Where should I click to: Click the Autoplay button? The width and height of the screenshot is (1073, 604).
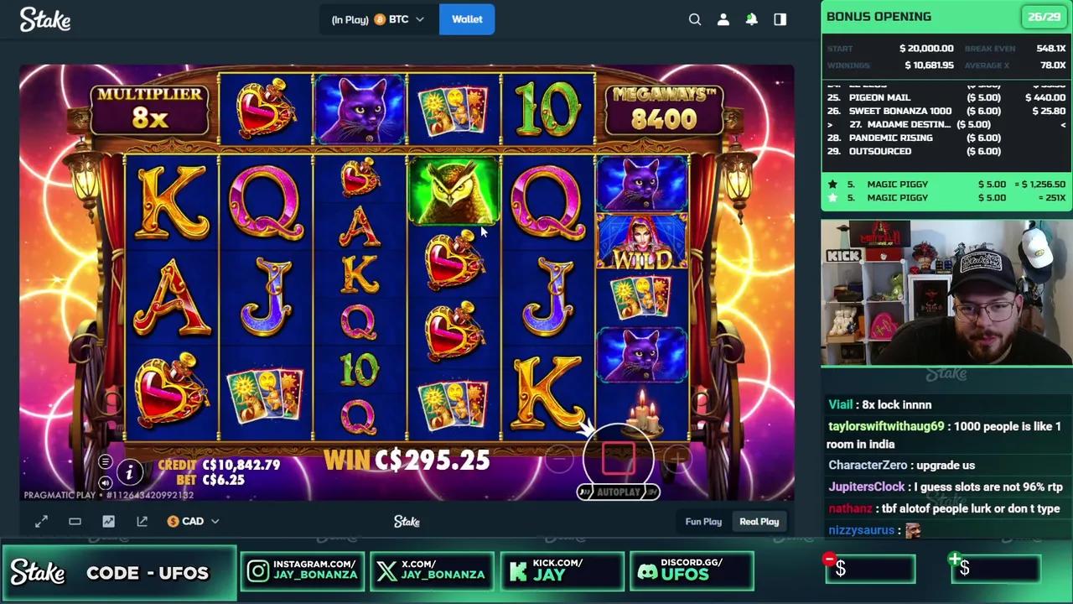pyautogui.click(x=619, y=492)
